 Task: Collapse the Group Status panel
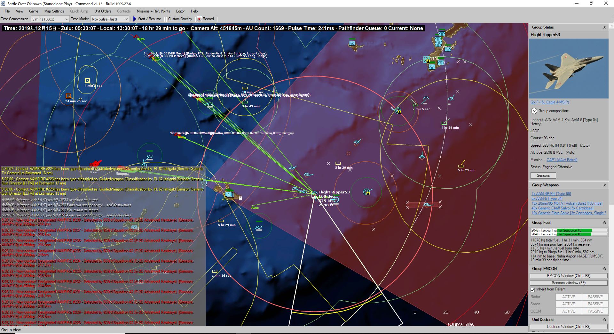(x=604, y=28)
